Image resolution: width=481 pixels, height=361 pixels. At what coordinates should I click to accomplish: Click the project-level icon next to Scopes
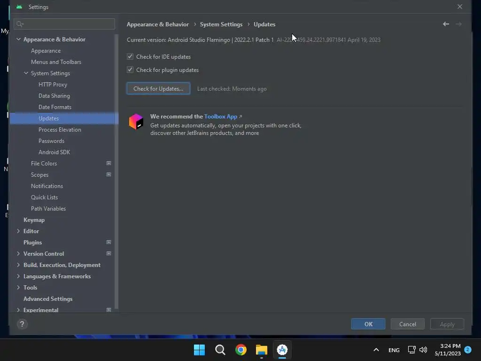[109, 175]
